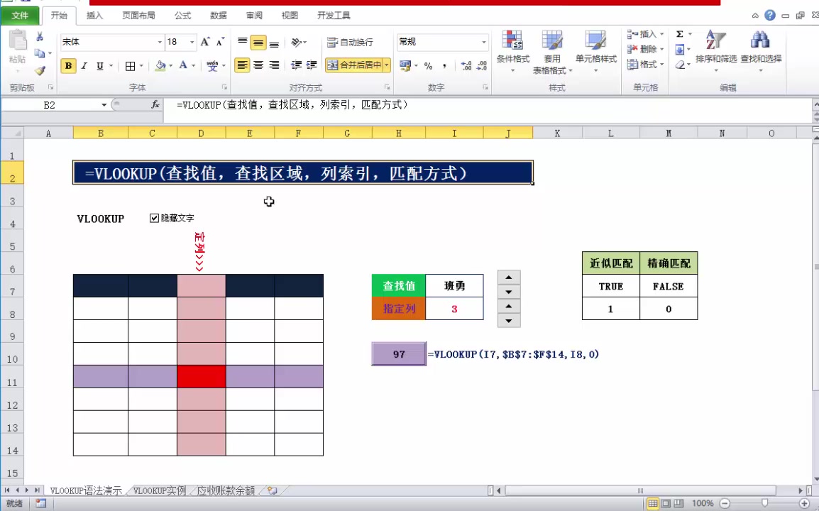Toggle the 隐藏文字 checkbox
The width and height of the screenshot is (819, 511).
point(154,218)
